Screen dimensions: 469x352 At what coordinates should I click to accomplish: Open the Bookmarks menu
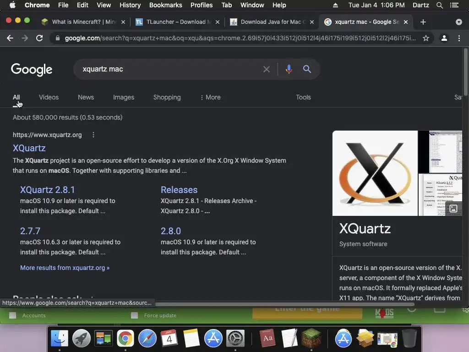tap(166, 5)
